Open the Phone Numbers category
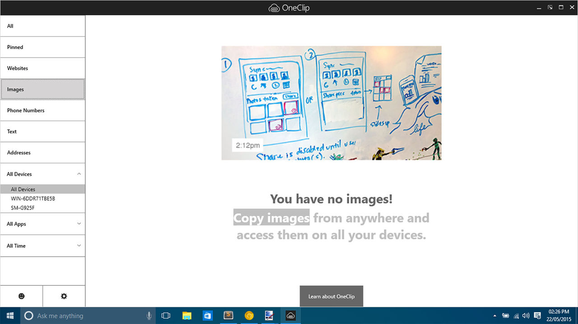 point(42,110)
